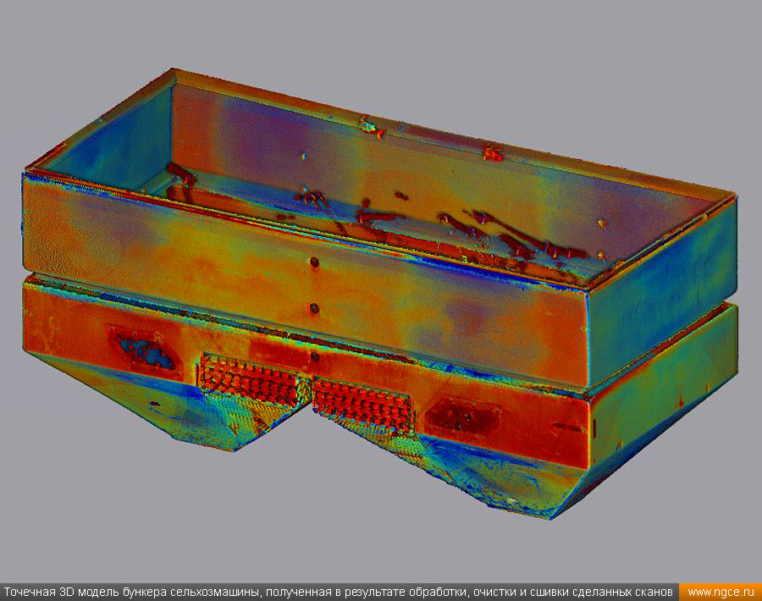Pick the lowest bolt hole between the gratings
The height and width of the screenshot is (601, 762).
point(314,357)
